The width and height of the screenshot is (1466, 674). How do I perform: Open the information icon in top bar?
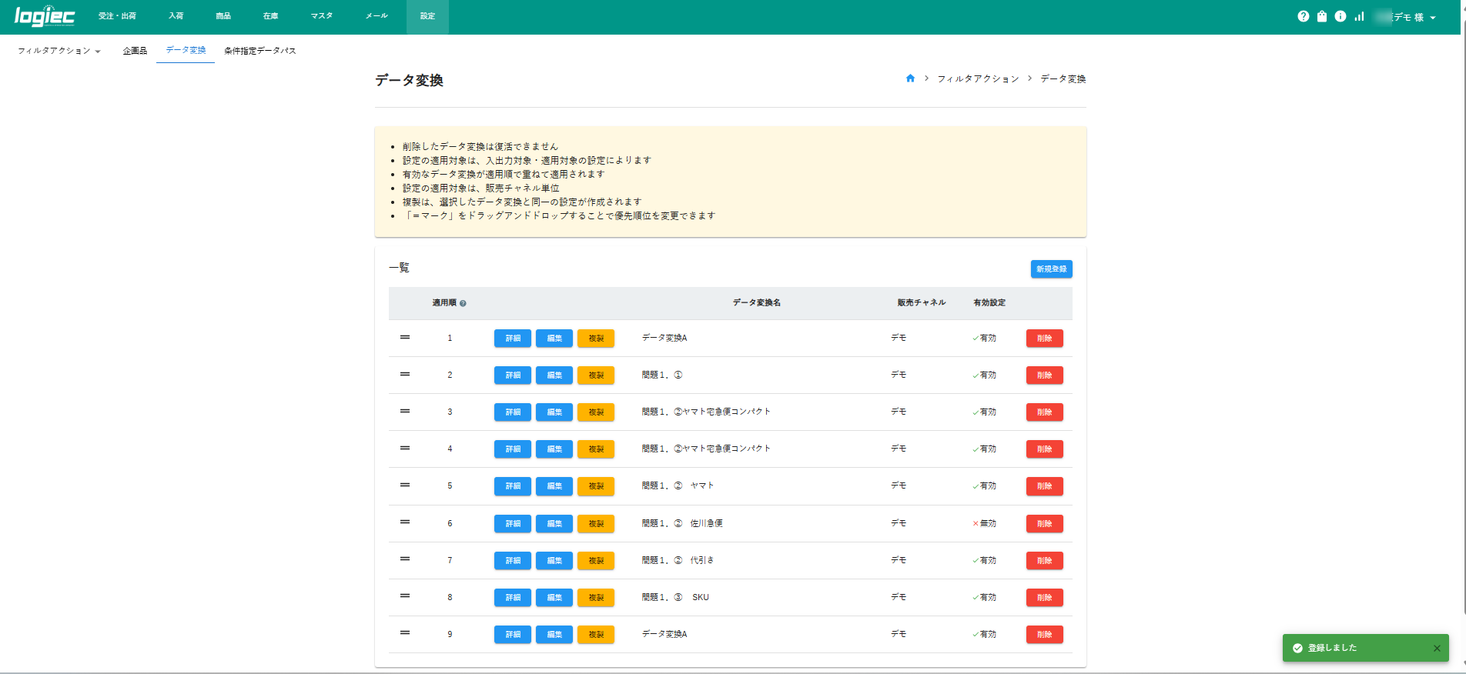point(1340,16)
